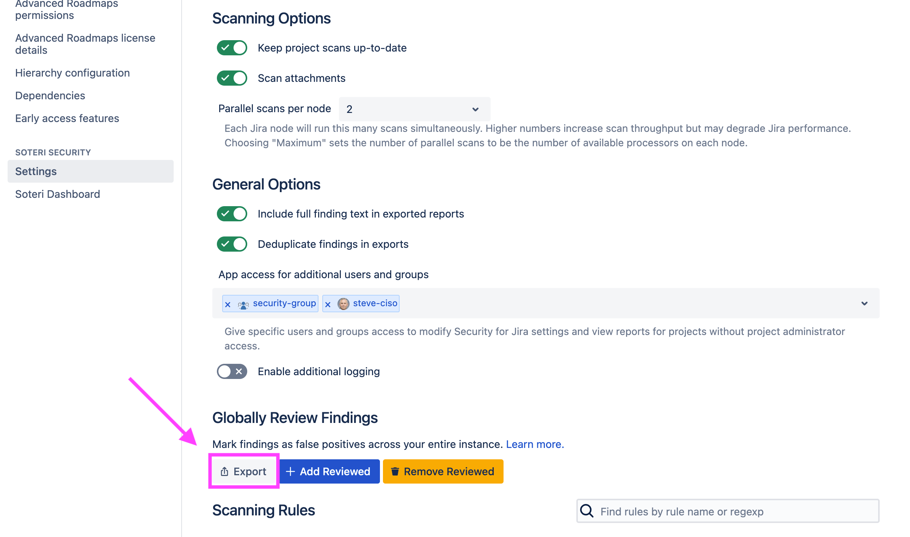Disable Keep project scans up-to-date
Viewport: 910px width, 537px height.
(232, 48)
